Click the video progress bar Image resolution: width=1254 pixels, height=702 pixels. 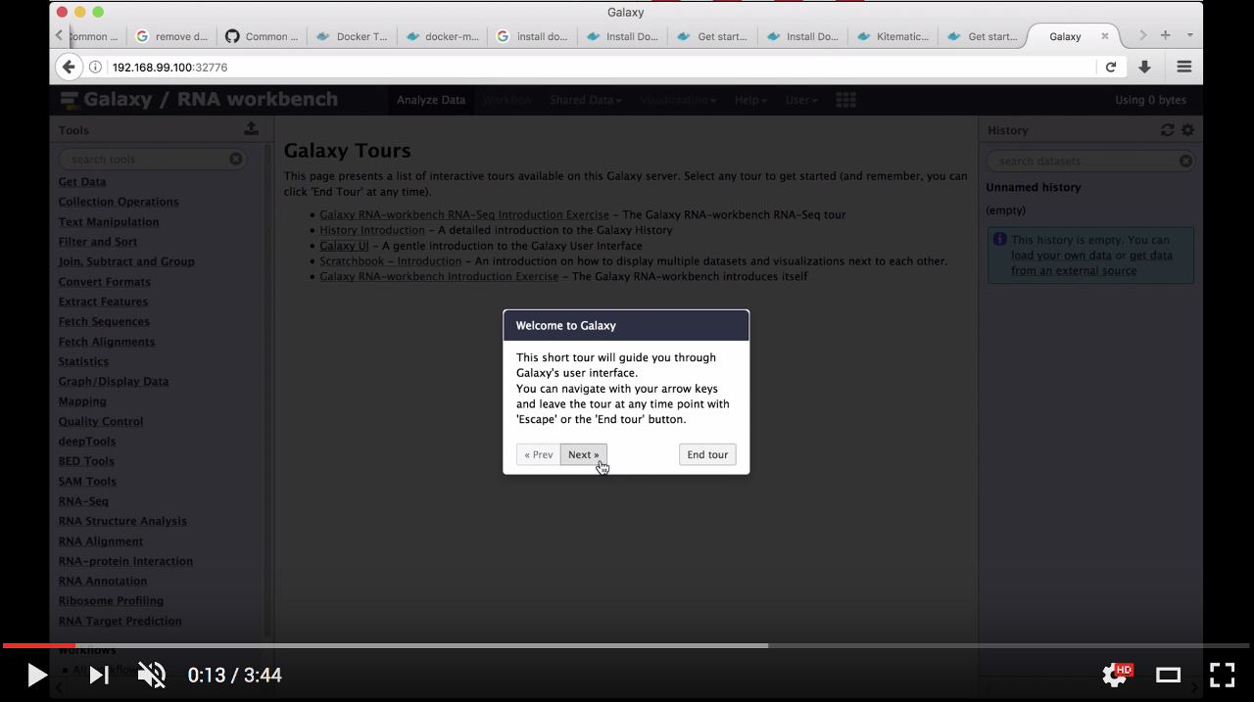coord(627,645)
